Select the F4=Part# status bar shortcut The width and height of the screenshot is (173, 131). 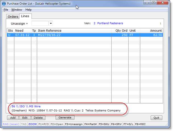(x=90, y=124)
